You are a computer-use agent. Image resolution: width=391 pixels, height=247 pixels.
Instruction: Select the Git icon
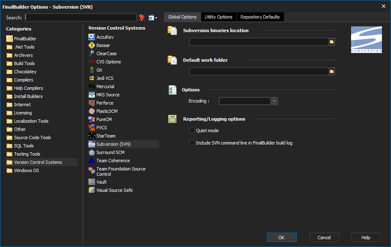coord(92,70)
